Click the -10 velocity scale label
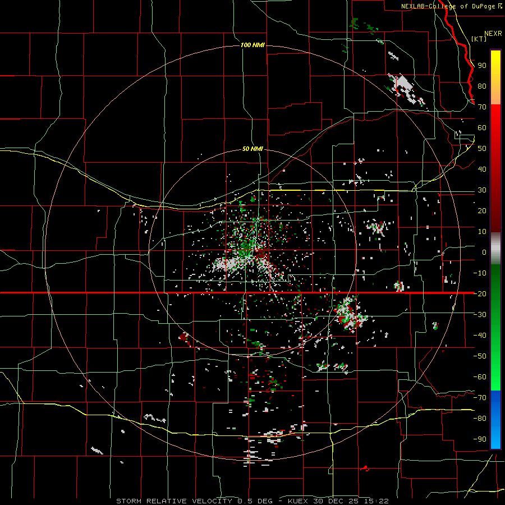 point(480,273)
